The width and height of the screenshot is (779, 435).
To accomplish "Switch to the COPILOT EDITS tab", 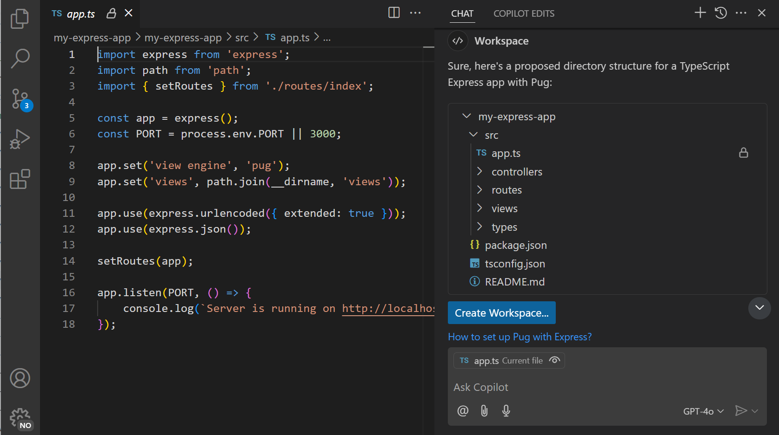I will pos(524,13).
